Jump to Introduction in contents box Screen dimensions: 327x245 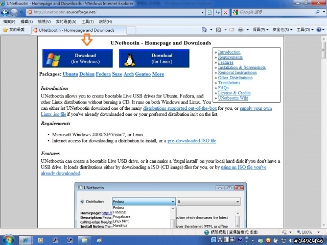pyautogui.click(x=229, y=52)
